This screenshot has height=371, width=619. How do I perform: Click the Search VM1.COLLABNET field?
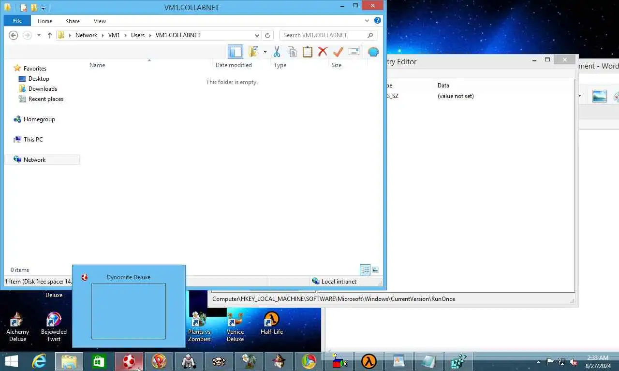pos(328,35)
